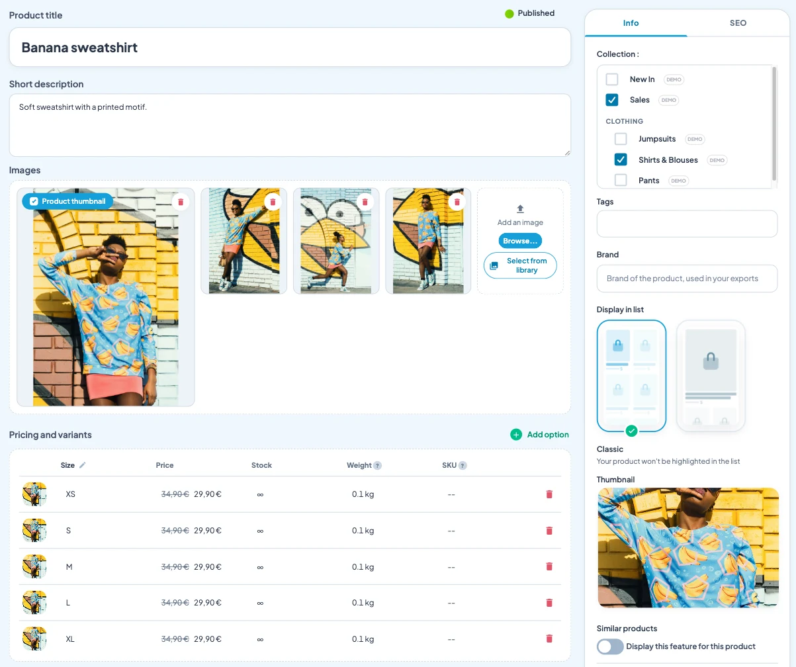796x667 pixels.
Task: Click the Collection list scrollbar
Action: pyautogui.click(x=774, y=123)
